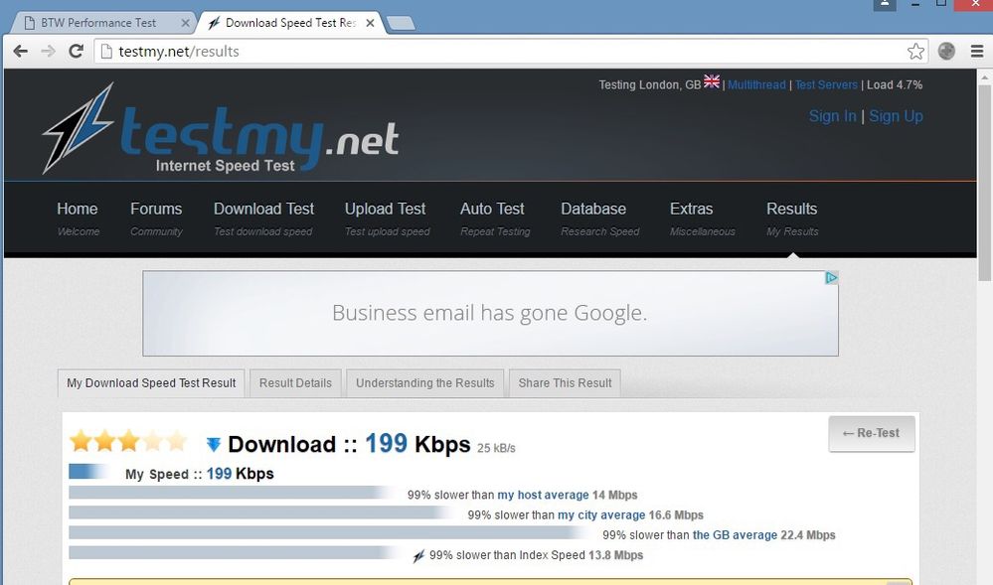Viewport: 993px width, 585px height.
Task: Click the 'Load 4.7%' text
Action: coord(895,84)
